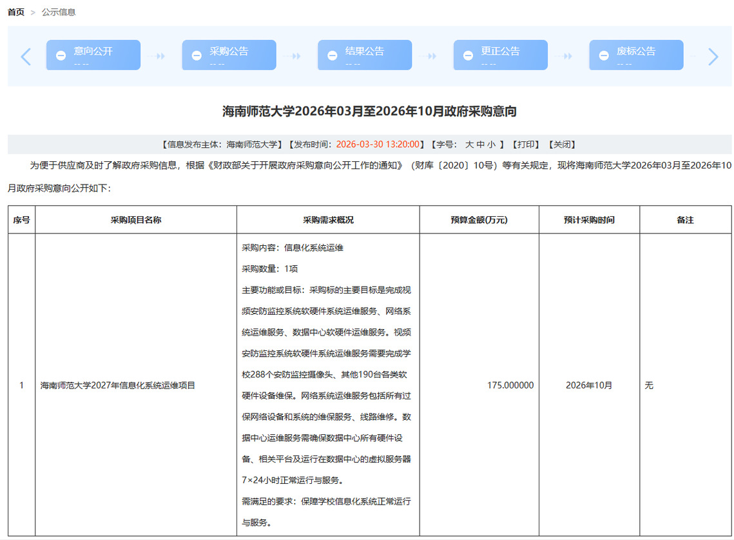
Task: Click 公示信息 breadcrumb link
Action: [59, 12]
